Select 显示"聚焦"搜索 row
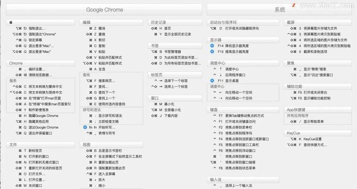Image resolution: width=357 pixels, height=189 pixels. [x=310, y=69]
